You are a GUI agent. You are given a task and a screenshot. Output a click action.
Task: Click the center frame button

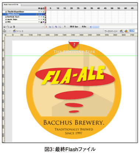pyautogui.click(x=46, y=27)
